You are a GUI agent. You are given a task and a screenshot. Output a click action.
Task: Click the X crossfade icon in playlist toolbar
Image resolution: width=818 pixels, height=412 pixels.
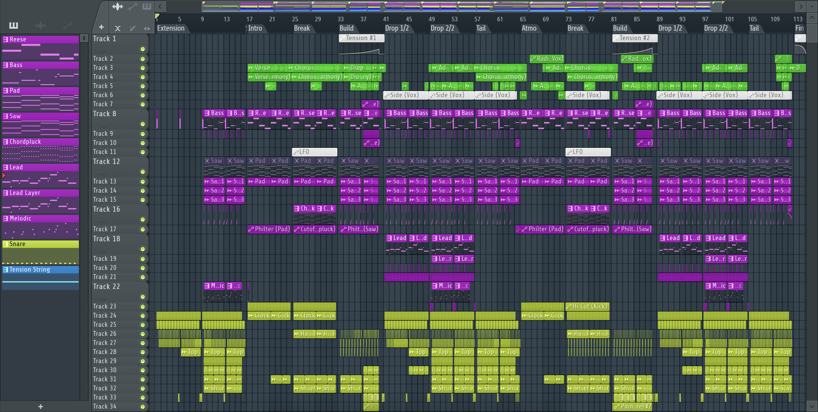(118, 28)
